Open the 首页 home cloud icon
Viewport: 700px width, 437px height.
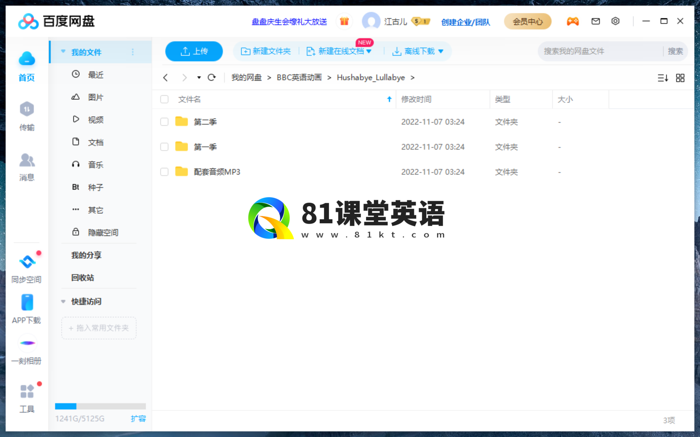coord(27,59)
